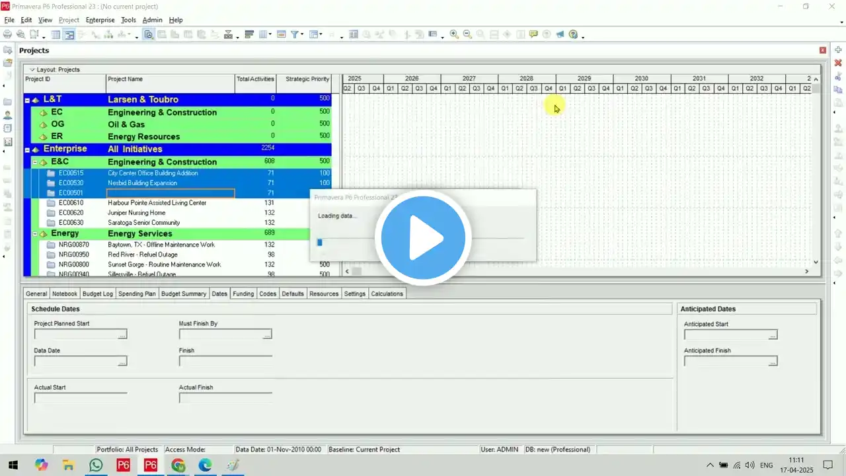Viewport: 846px width, 476px height.
Task: Open File Explorer from the taskbar
Action: point(69,465)
